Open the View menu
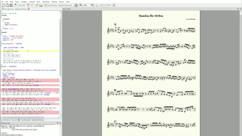The height and width of the screenshot is (136, 242). point(11,2)
